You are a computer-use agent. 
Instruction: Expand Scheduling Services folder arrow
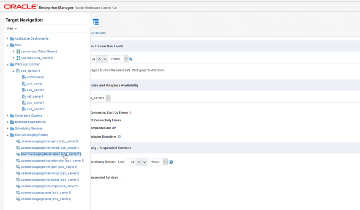pyautogui.click(x=7, y=128)
